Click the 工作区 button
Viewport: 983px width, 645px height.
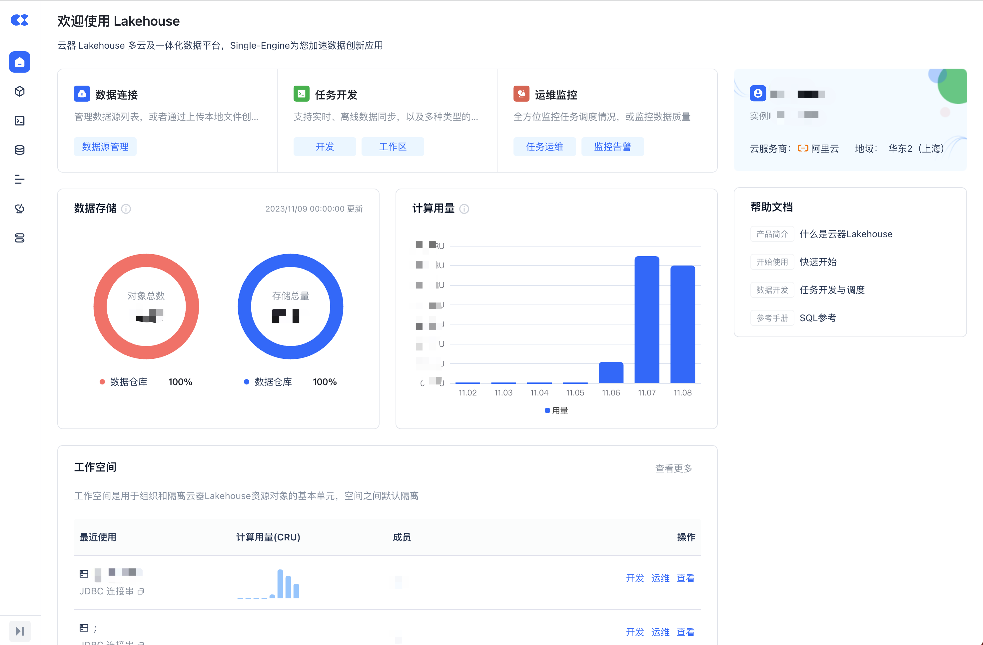(x=393, y=147)
